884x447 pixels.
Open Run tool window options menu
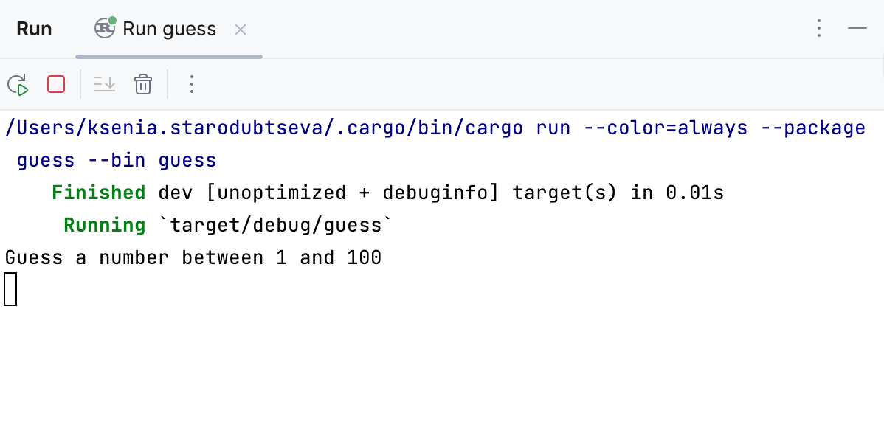pos(818,29)
